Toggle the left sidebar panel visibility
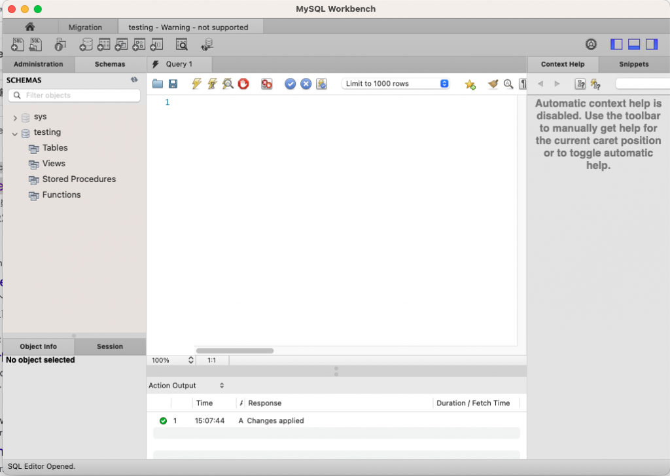 point(616,44)
